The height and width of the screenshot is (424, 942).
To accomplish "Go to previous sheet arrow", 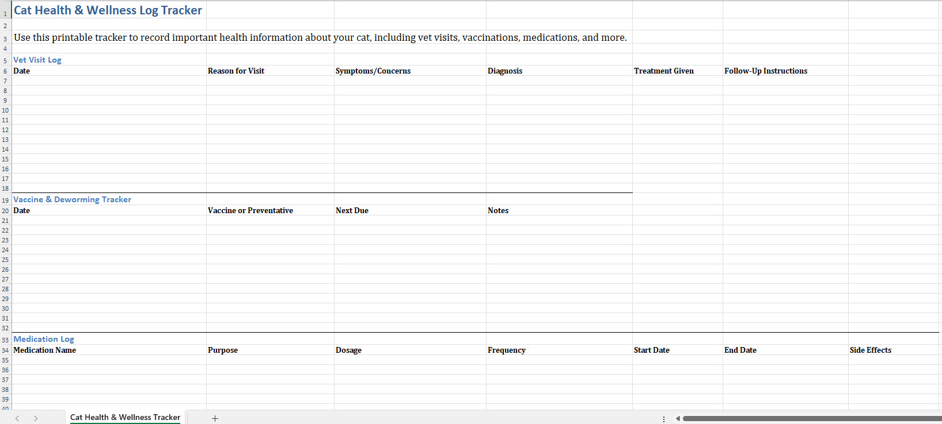I will click(17, 418).
